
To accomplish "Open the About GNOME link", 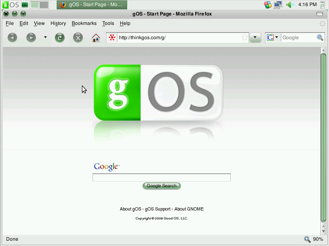I will pyautogui.click(x=189, y=209).
